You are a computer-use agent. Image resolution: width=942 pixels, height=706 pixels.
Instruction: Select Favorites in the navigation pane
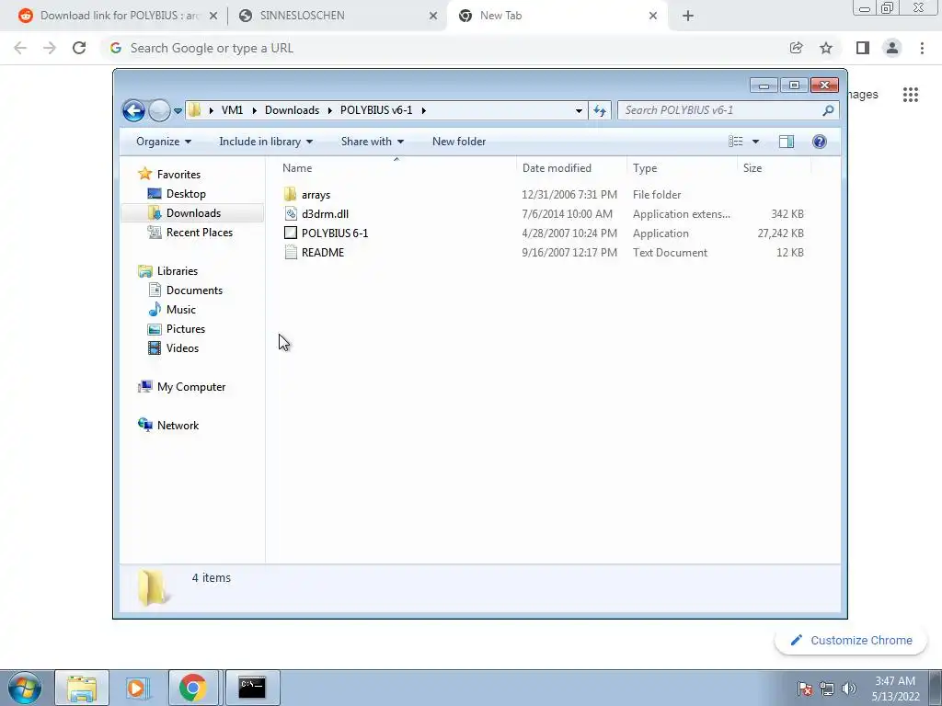point(178,174)
